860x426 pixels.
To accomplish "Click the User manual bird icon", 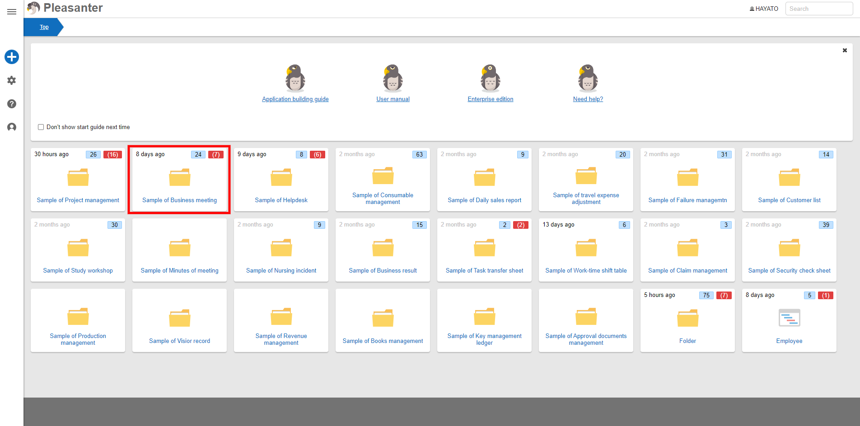I will click(x=393, y=78).
